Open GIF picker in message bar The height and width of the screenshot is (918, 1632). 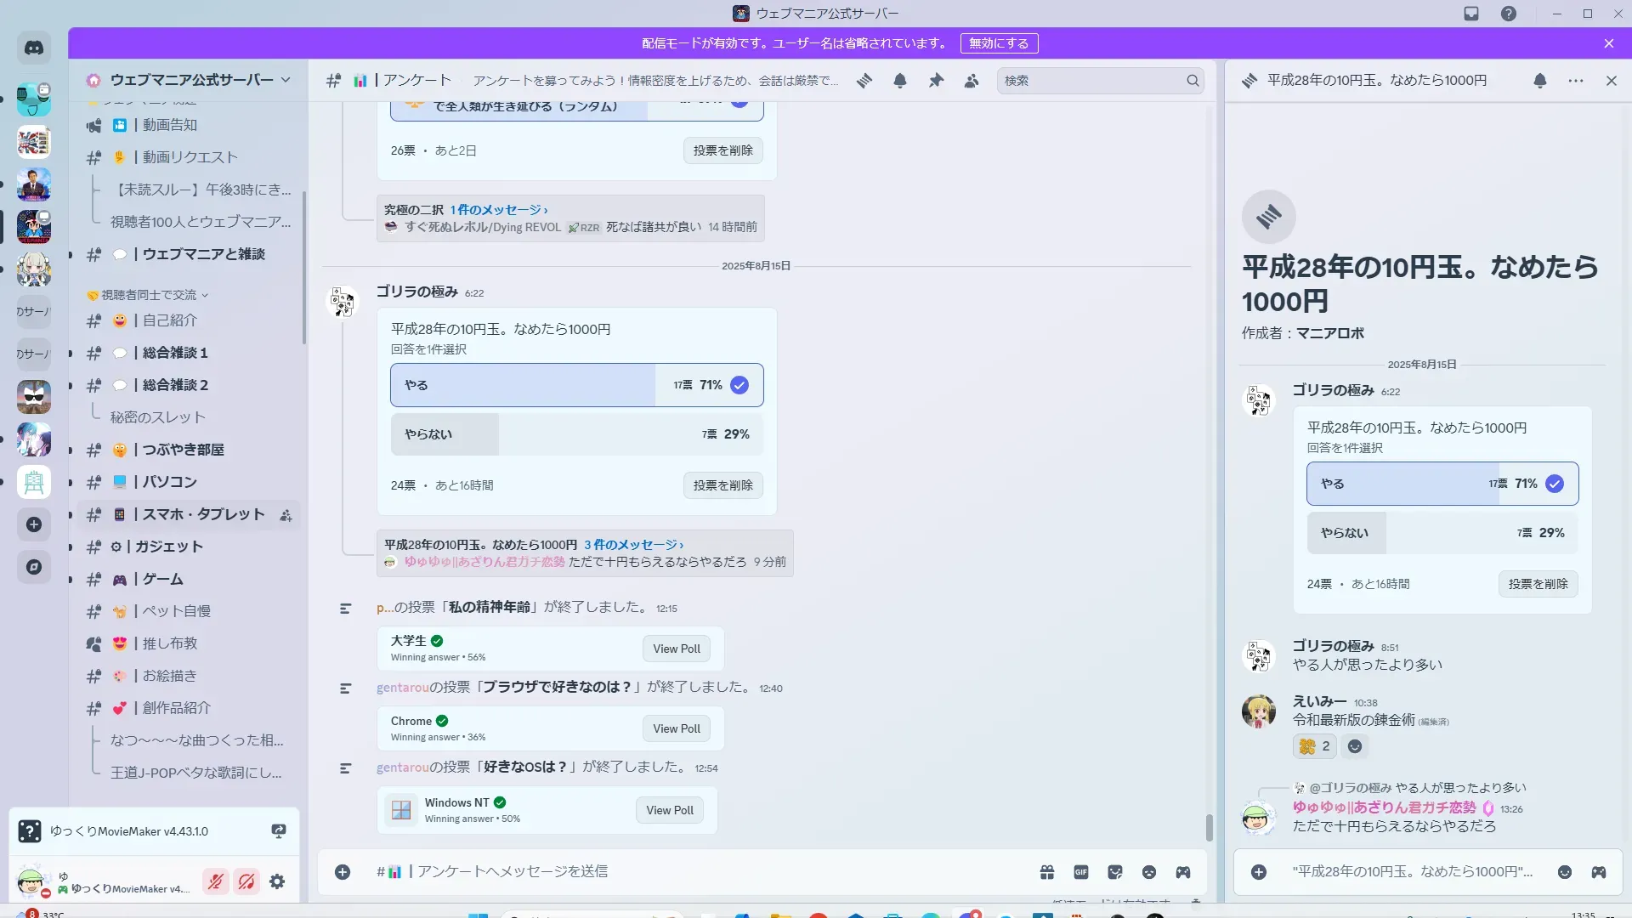1081,872
